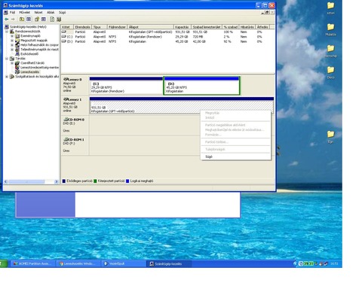The height and width of the screenshot is (289, 362).
Task: Click the Properties toolbar icon
Action: click(x=37, y=19)
